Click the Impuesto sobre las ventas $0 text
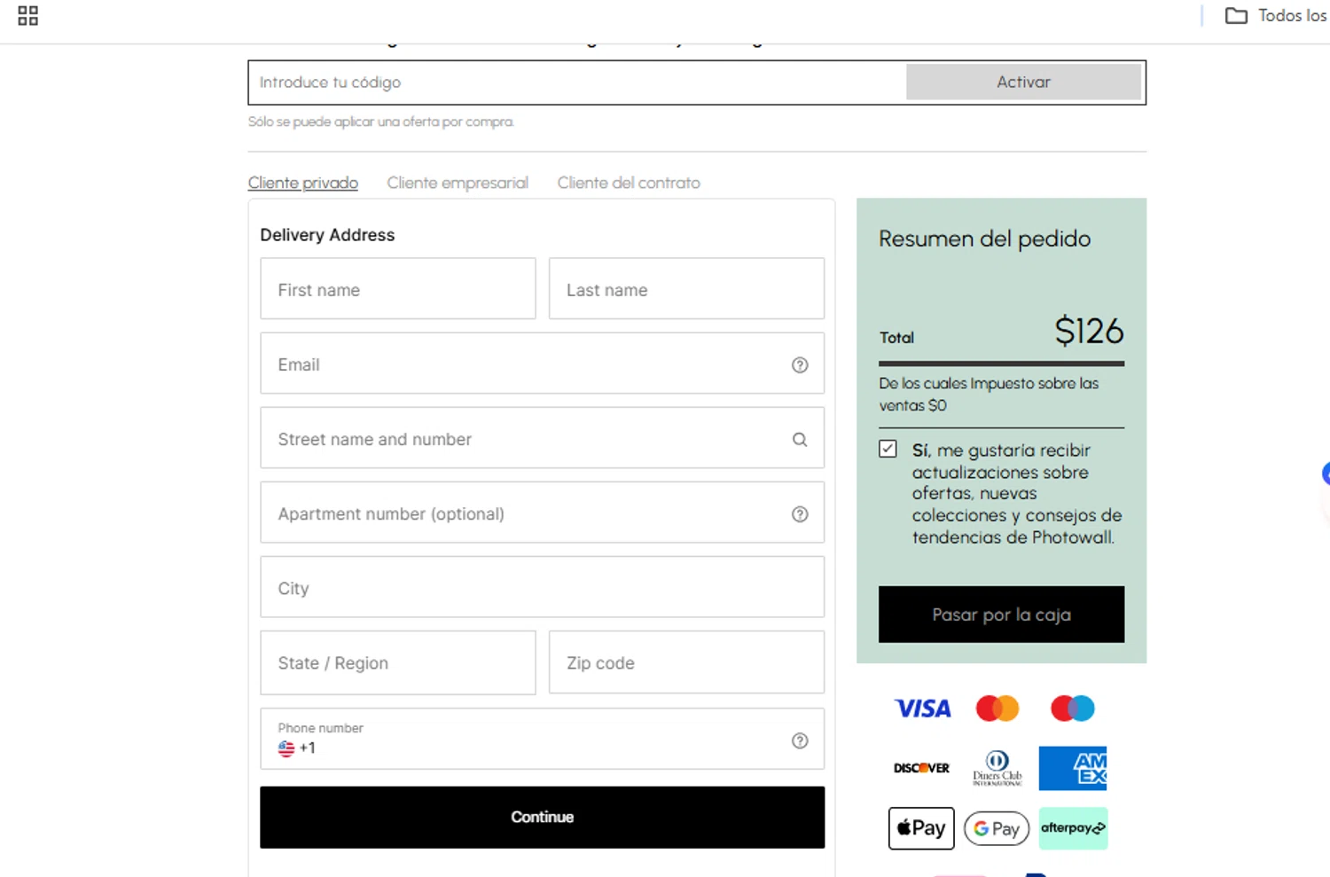1330x877 pixels. coord(989,395)
